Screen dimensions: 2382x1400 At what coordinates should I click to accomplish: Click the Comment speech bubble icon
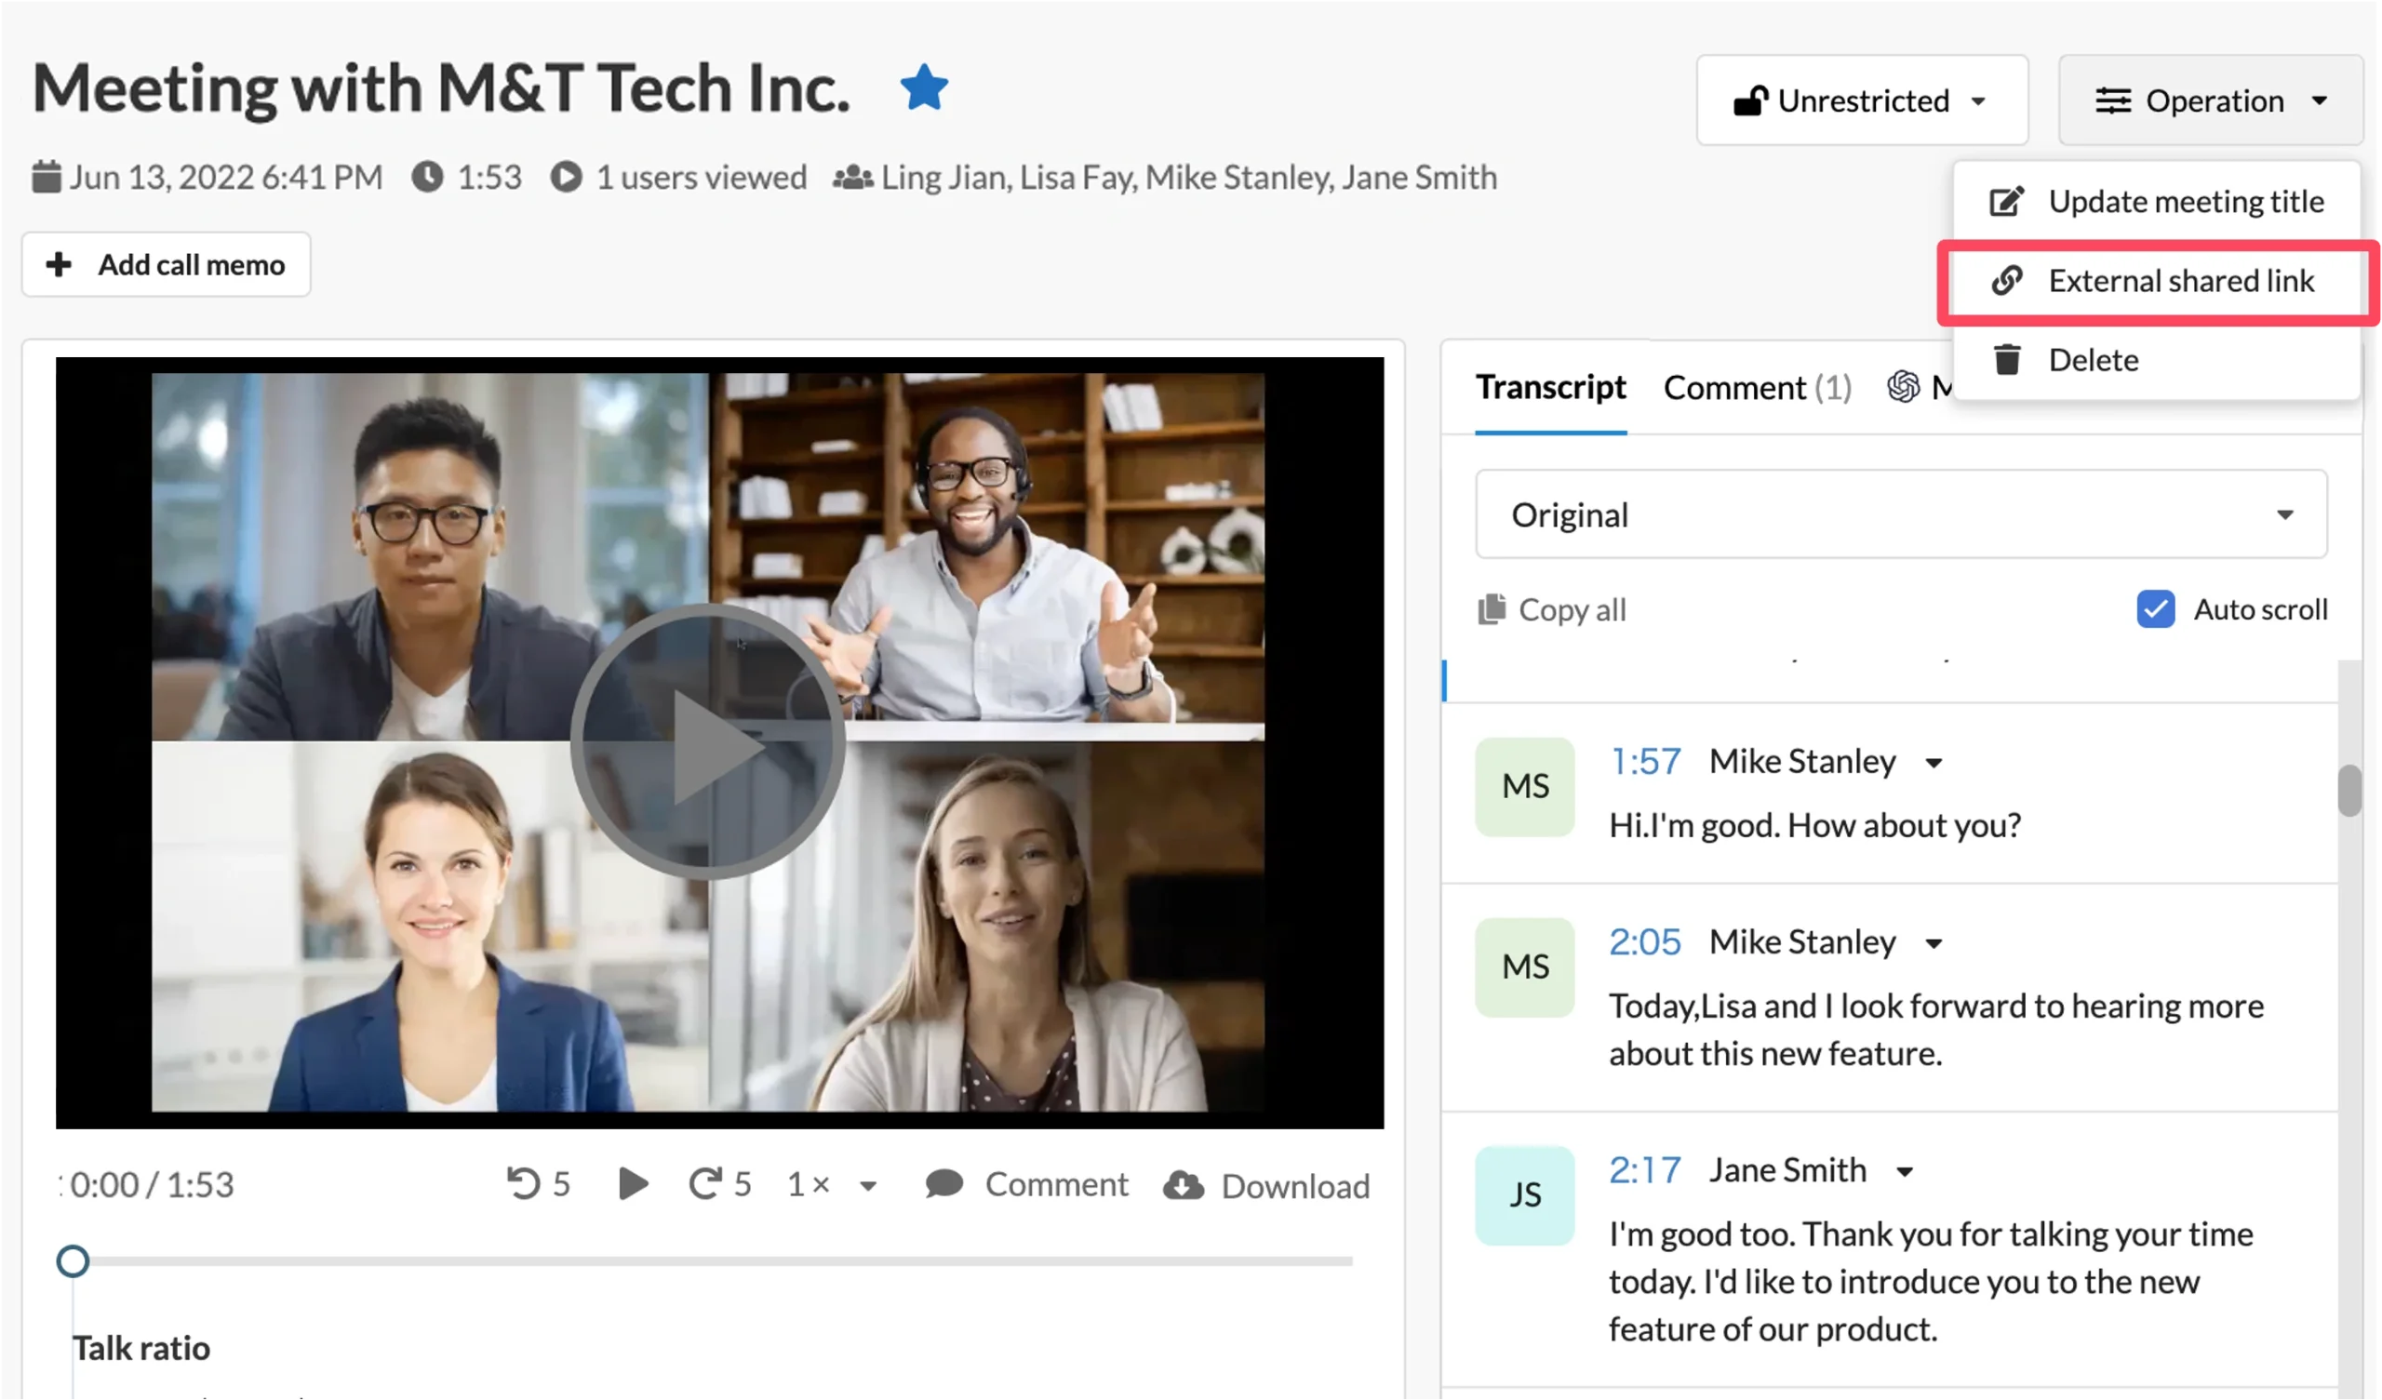943,1183
